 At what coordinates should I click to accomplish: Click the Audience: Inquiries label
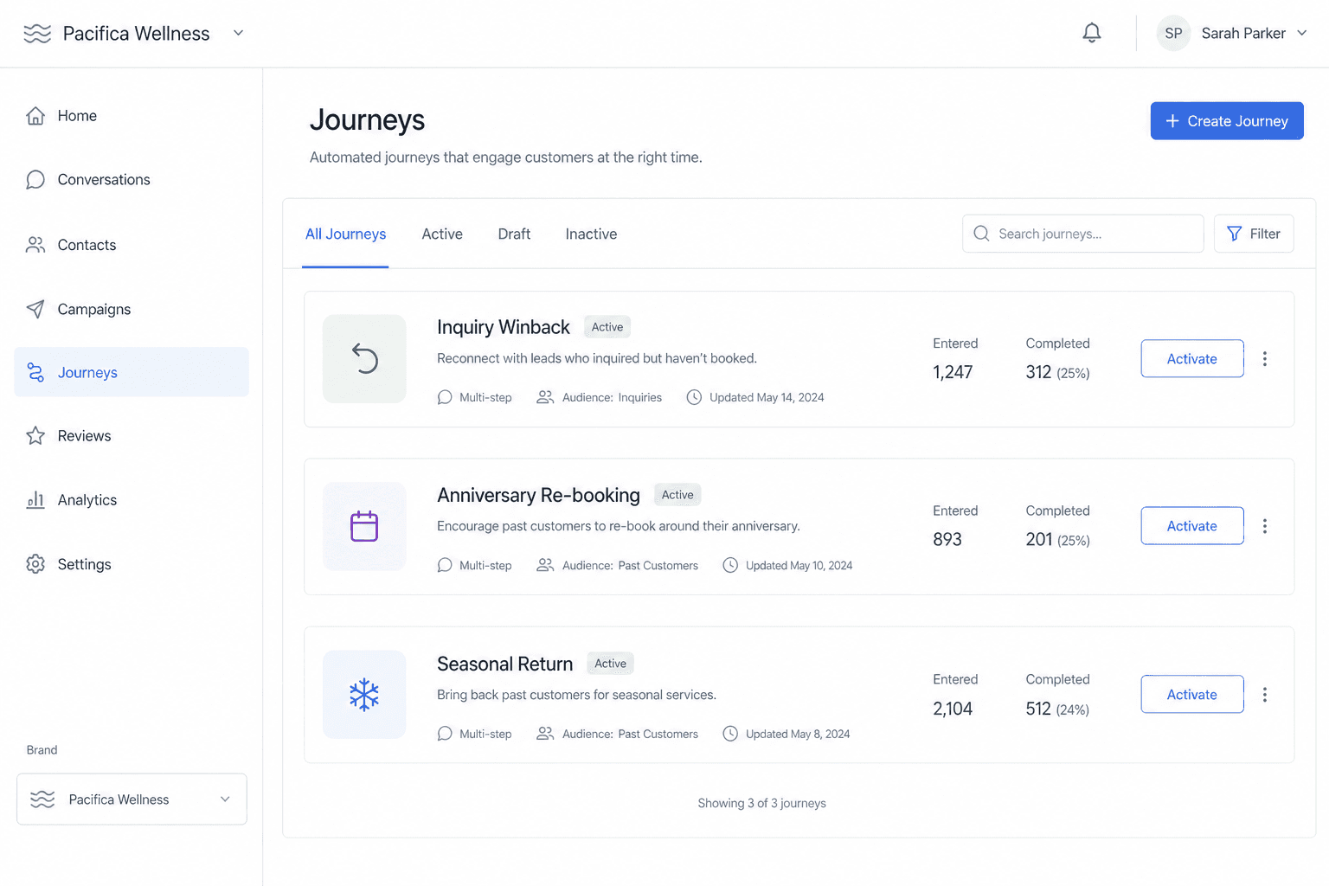point(612,397)
